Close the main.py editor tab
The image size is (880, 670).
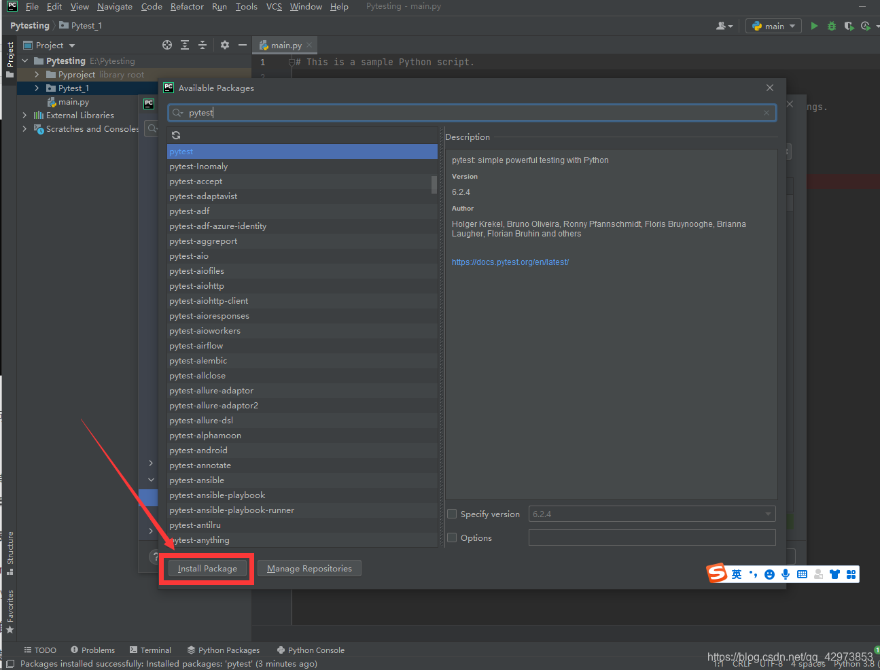point(309,46)
